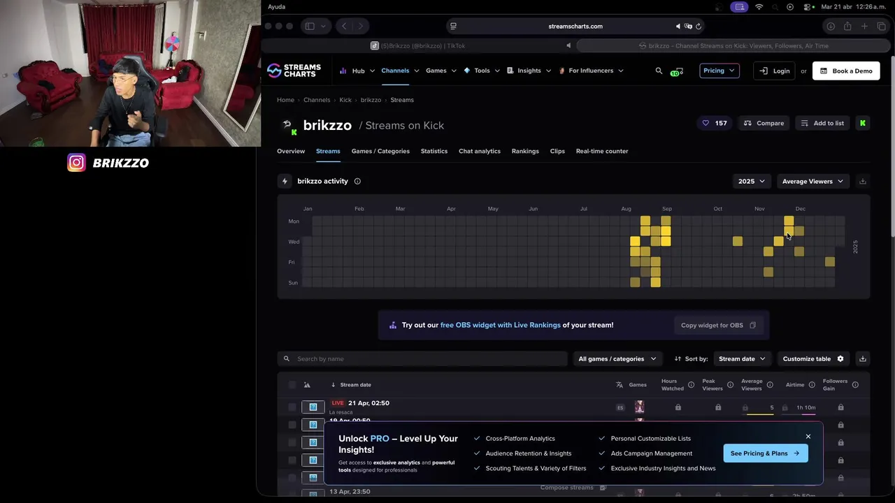Click the Wi-Fi menu bar icon
Viewport: 895px width, 503px height.
click(759, 7)
